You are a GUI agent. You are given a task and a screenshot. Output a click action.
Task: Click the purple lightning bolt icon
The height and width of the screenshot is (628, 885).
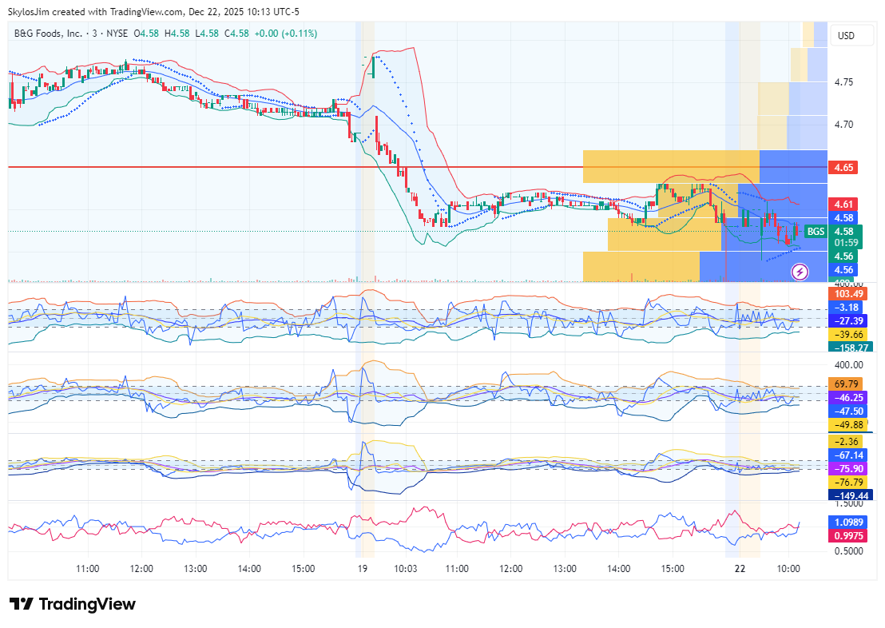tap(800, 272)
